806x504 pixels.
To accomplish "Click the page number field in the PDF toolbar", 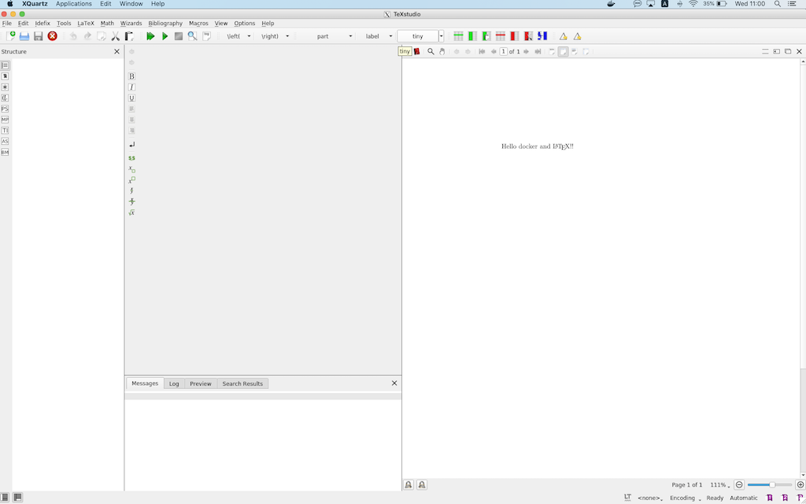I will coord(503,52).
